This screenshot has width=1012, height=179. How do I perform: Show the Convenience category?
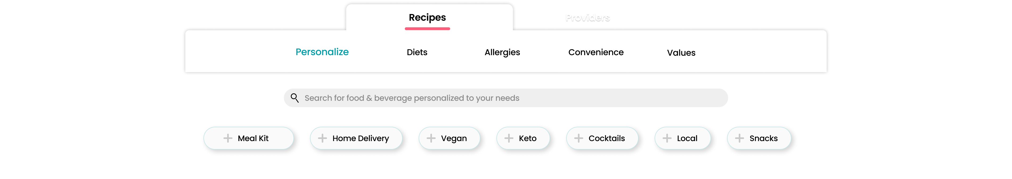click(x=595, y=52)
